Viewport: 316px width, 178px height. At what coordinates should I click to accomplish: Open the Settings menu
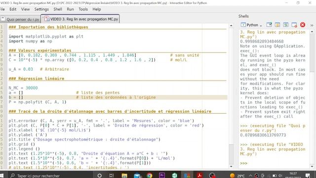click(41, 9)
